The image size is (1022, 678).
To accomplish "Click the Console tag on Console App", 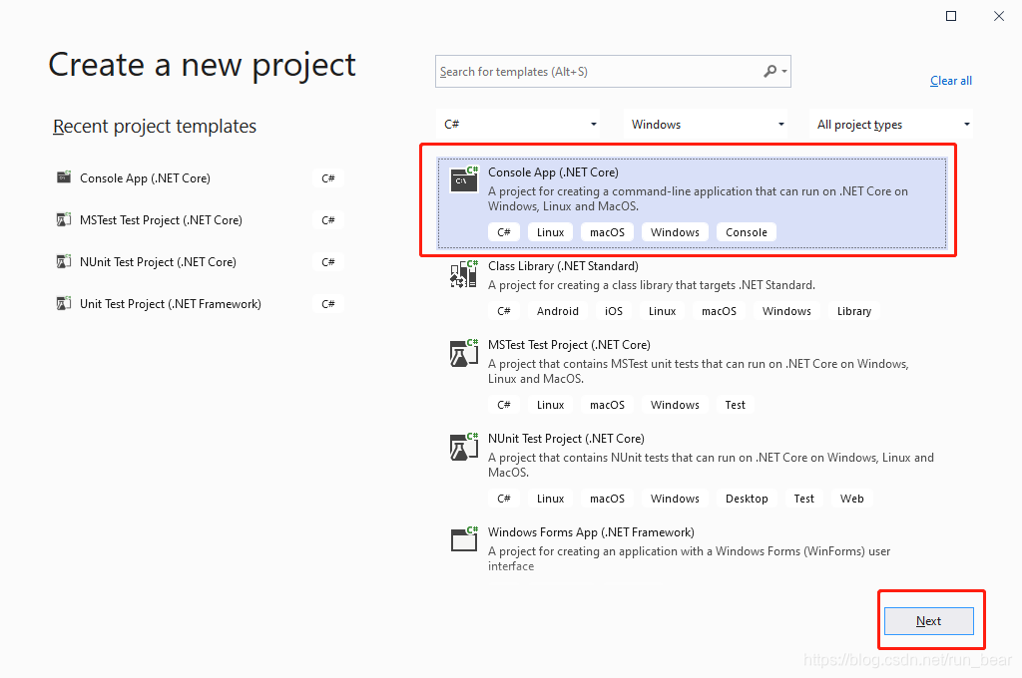I will [x=747, y=232].
